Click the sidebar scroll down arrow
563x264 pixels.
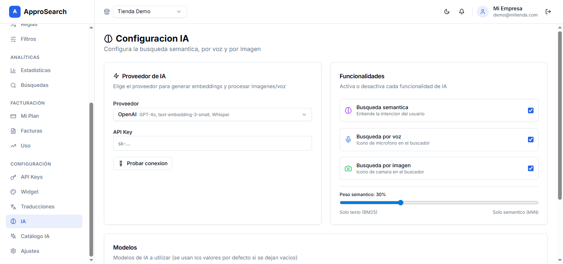[91, 260]
